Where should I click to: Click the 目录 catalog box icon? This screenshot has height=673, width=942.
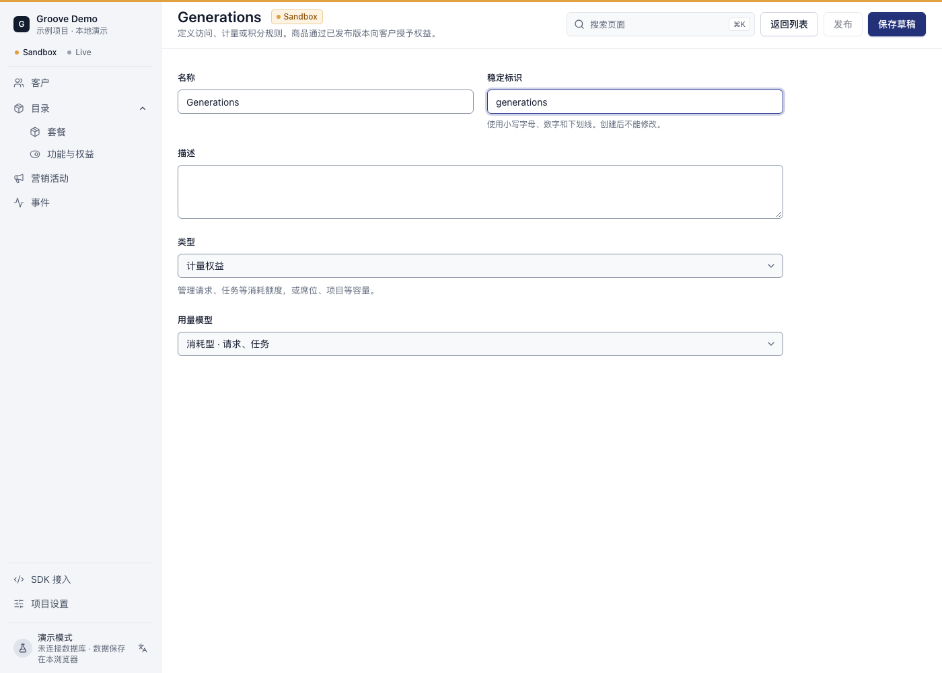tap(19, 108)
